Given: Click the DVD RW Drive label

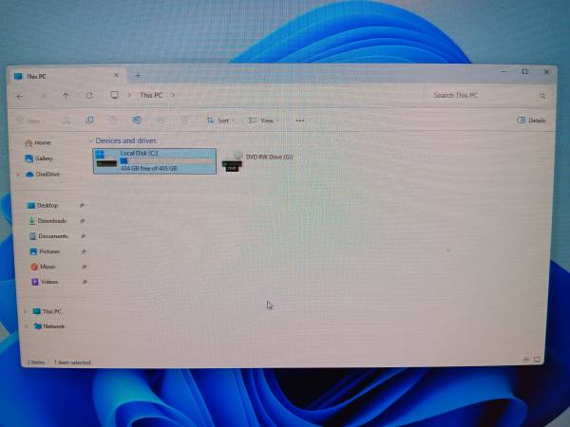Looking at the screenshot, I should click(x=270, y=157).
